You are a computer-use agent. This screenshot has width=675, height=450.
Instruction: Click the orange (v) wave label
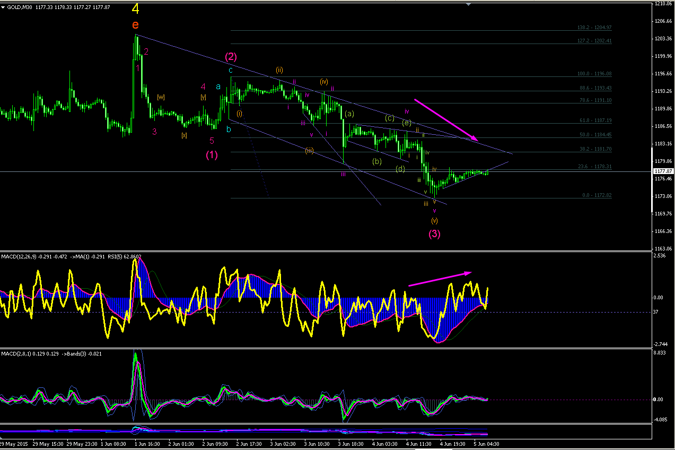point(434,220)
